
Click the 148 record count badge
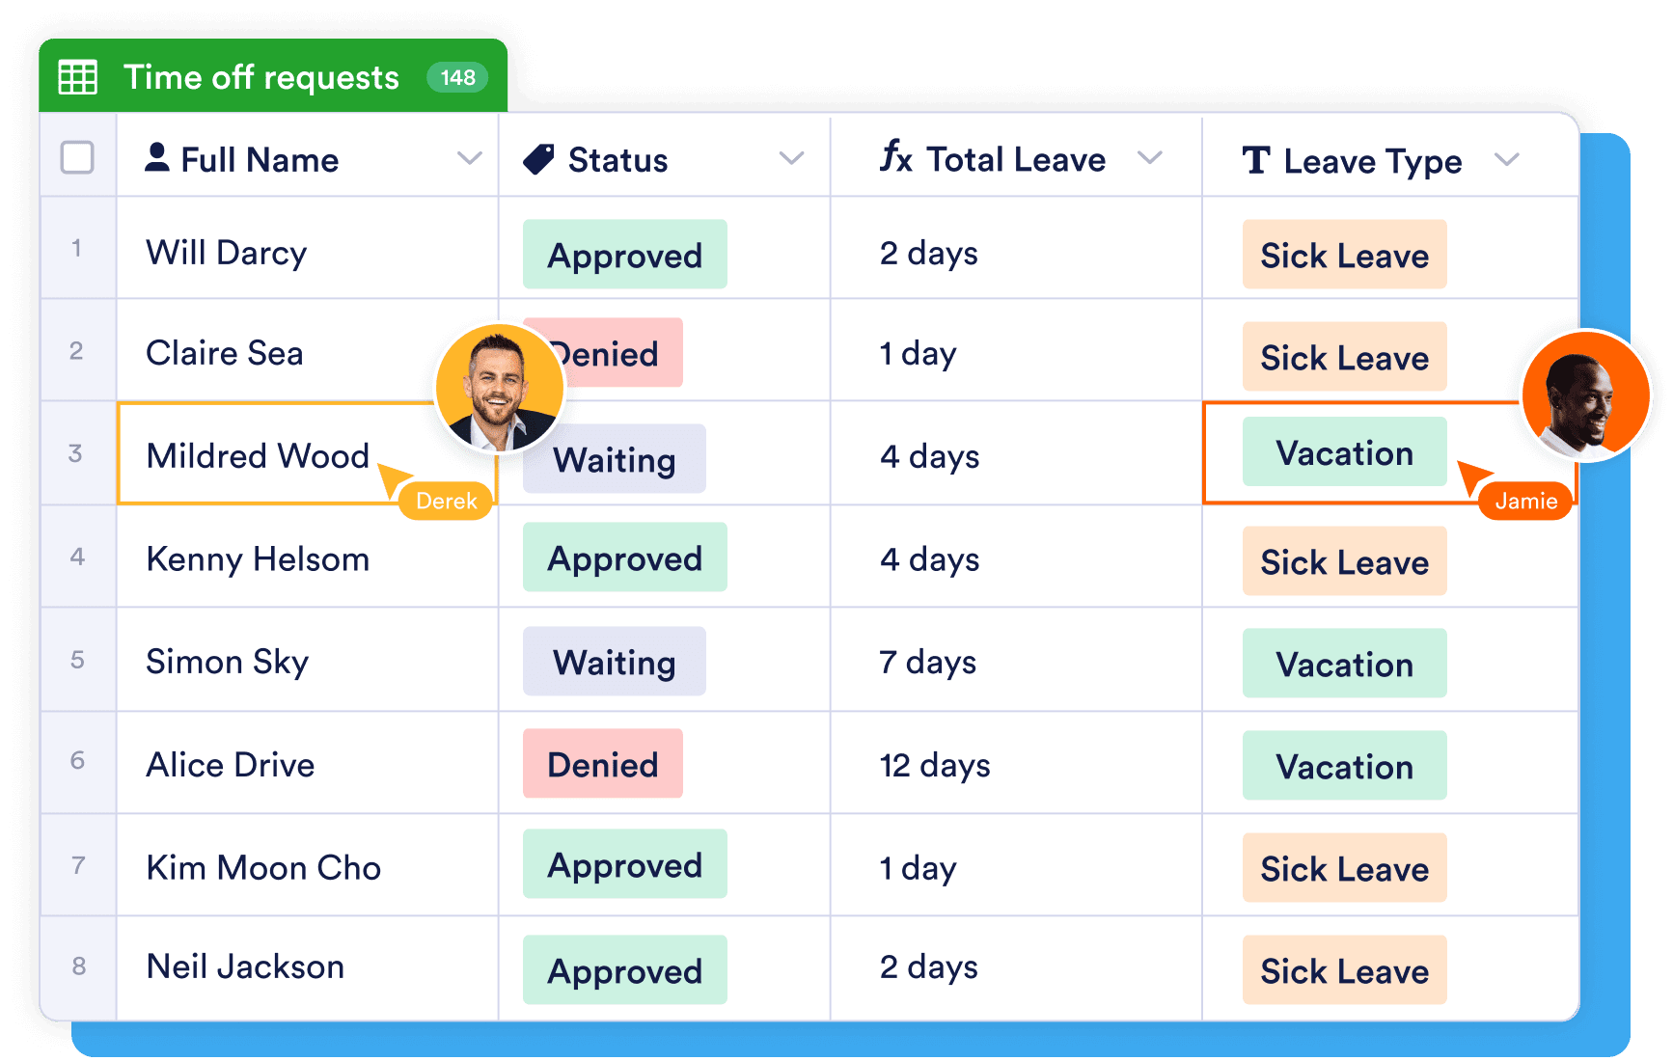point(457,77)
